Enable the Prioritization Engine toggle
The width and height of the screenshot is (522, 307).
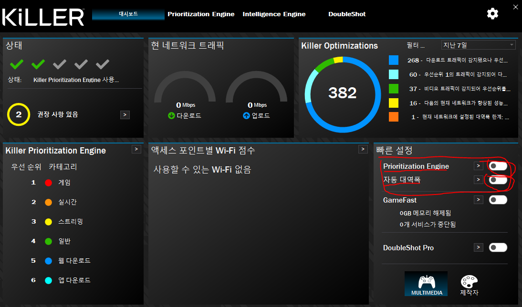tap(498, 166)
